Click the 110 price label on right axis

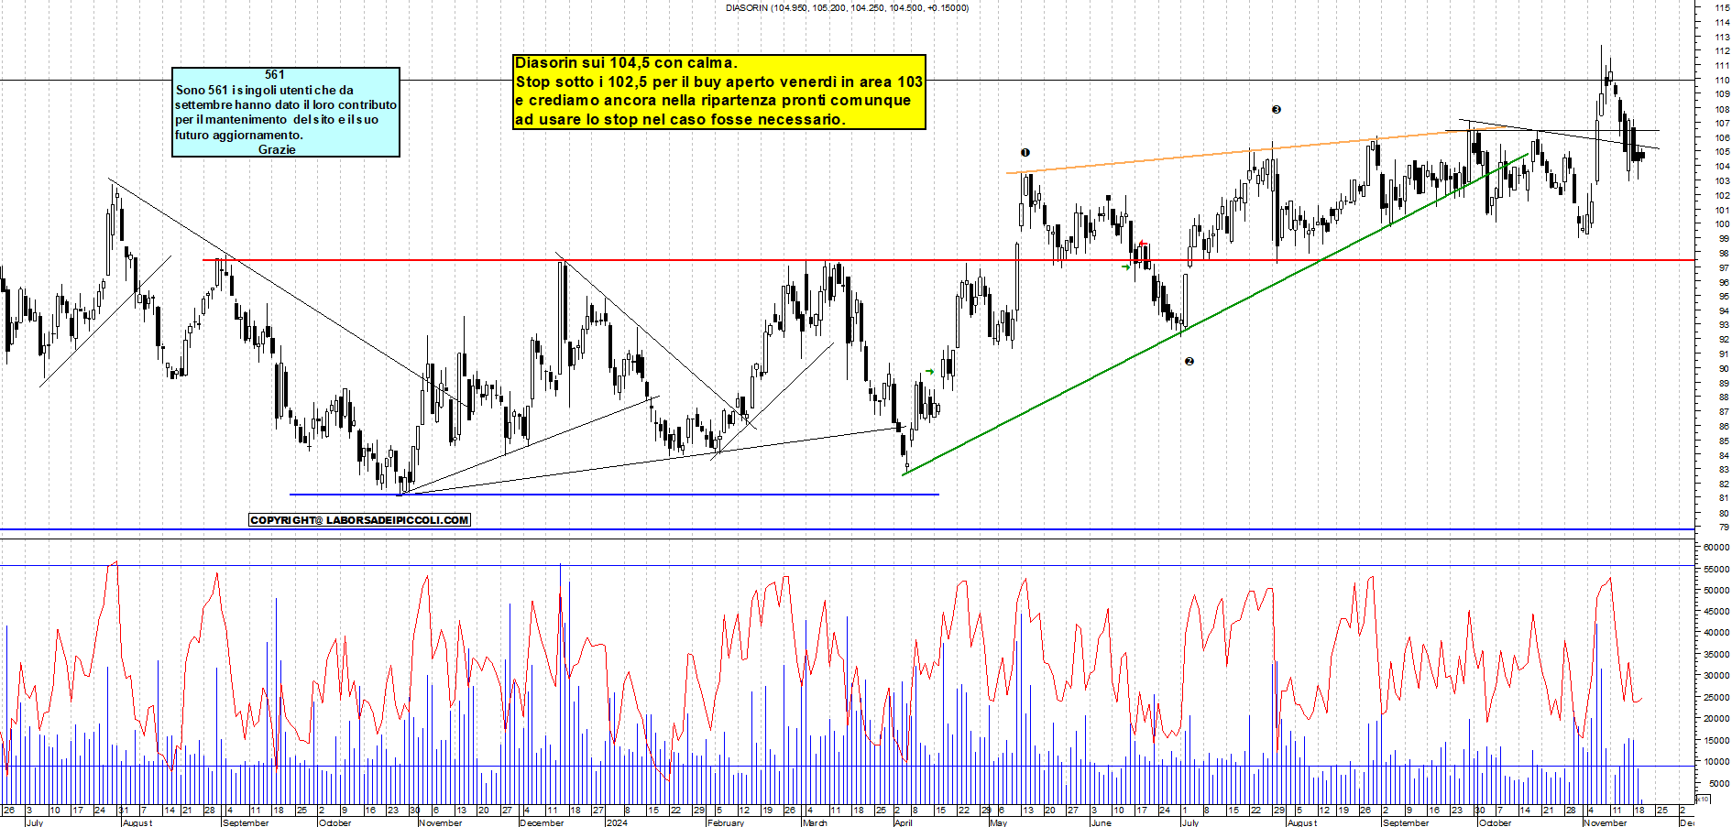(1722, 80)
